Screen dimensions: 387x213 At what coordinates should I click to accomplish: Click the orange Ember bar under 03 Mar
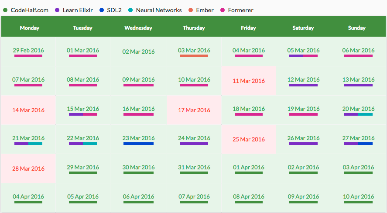pos(194,56)
